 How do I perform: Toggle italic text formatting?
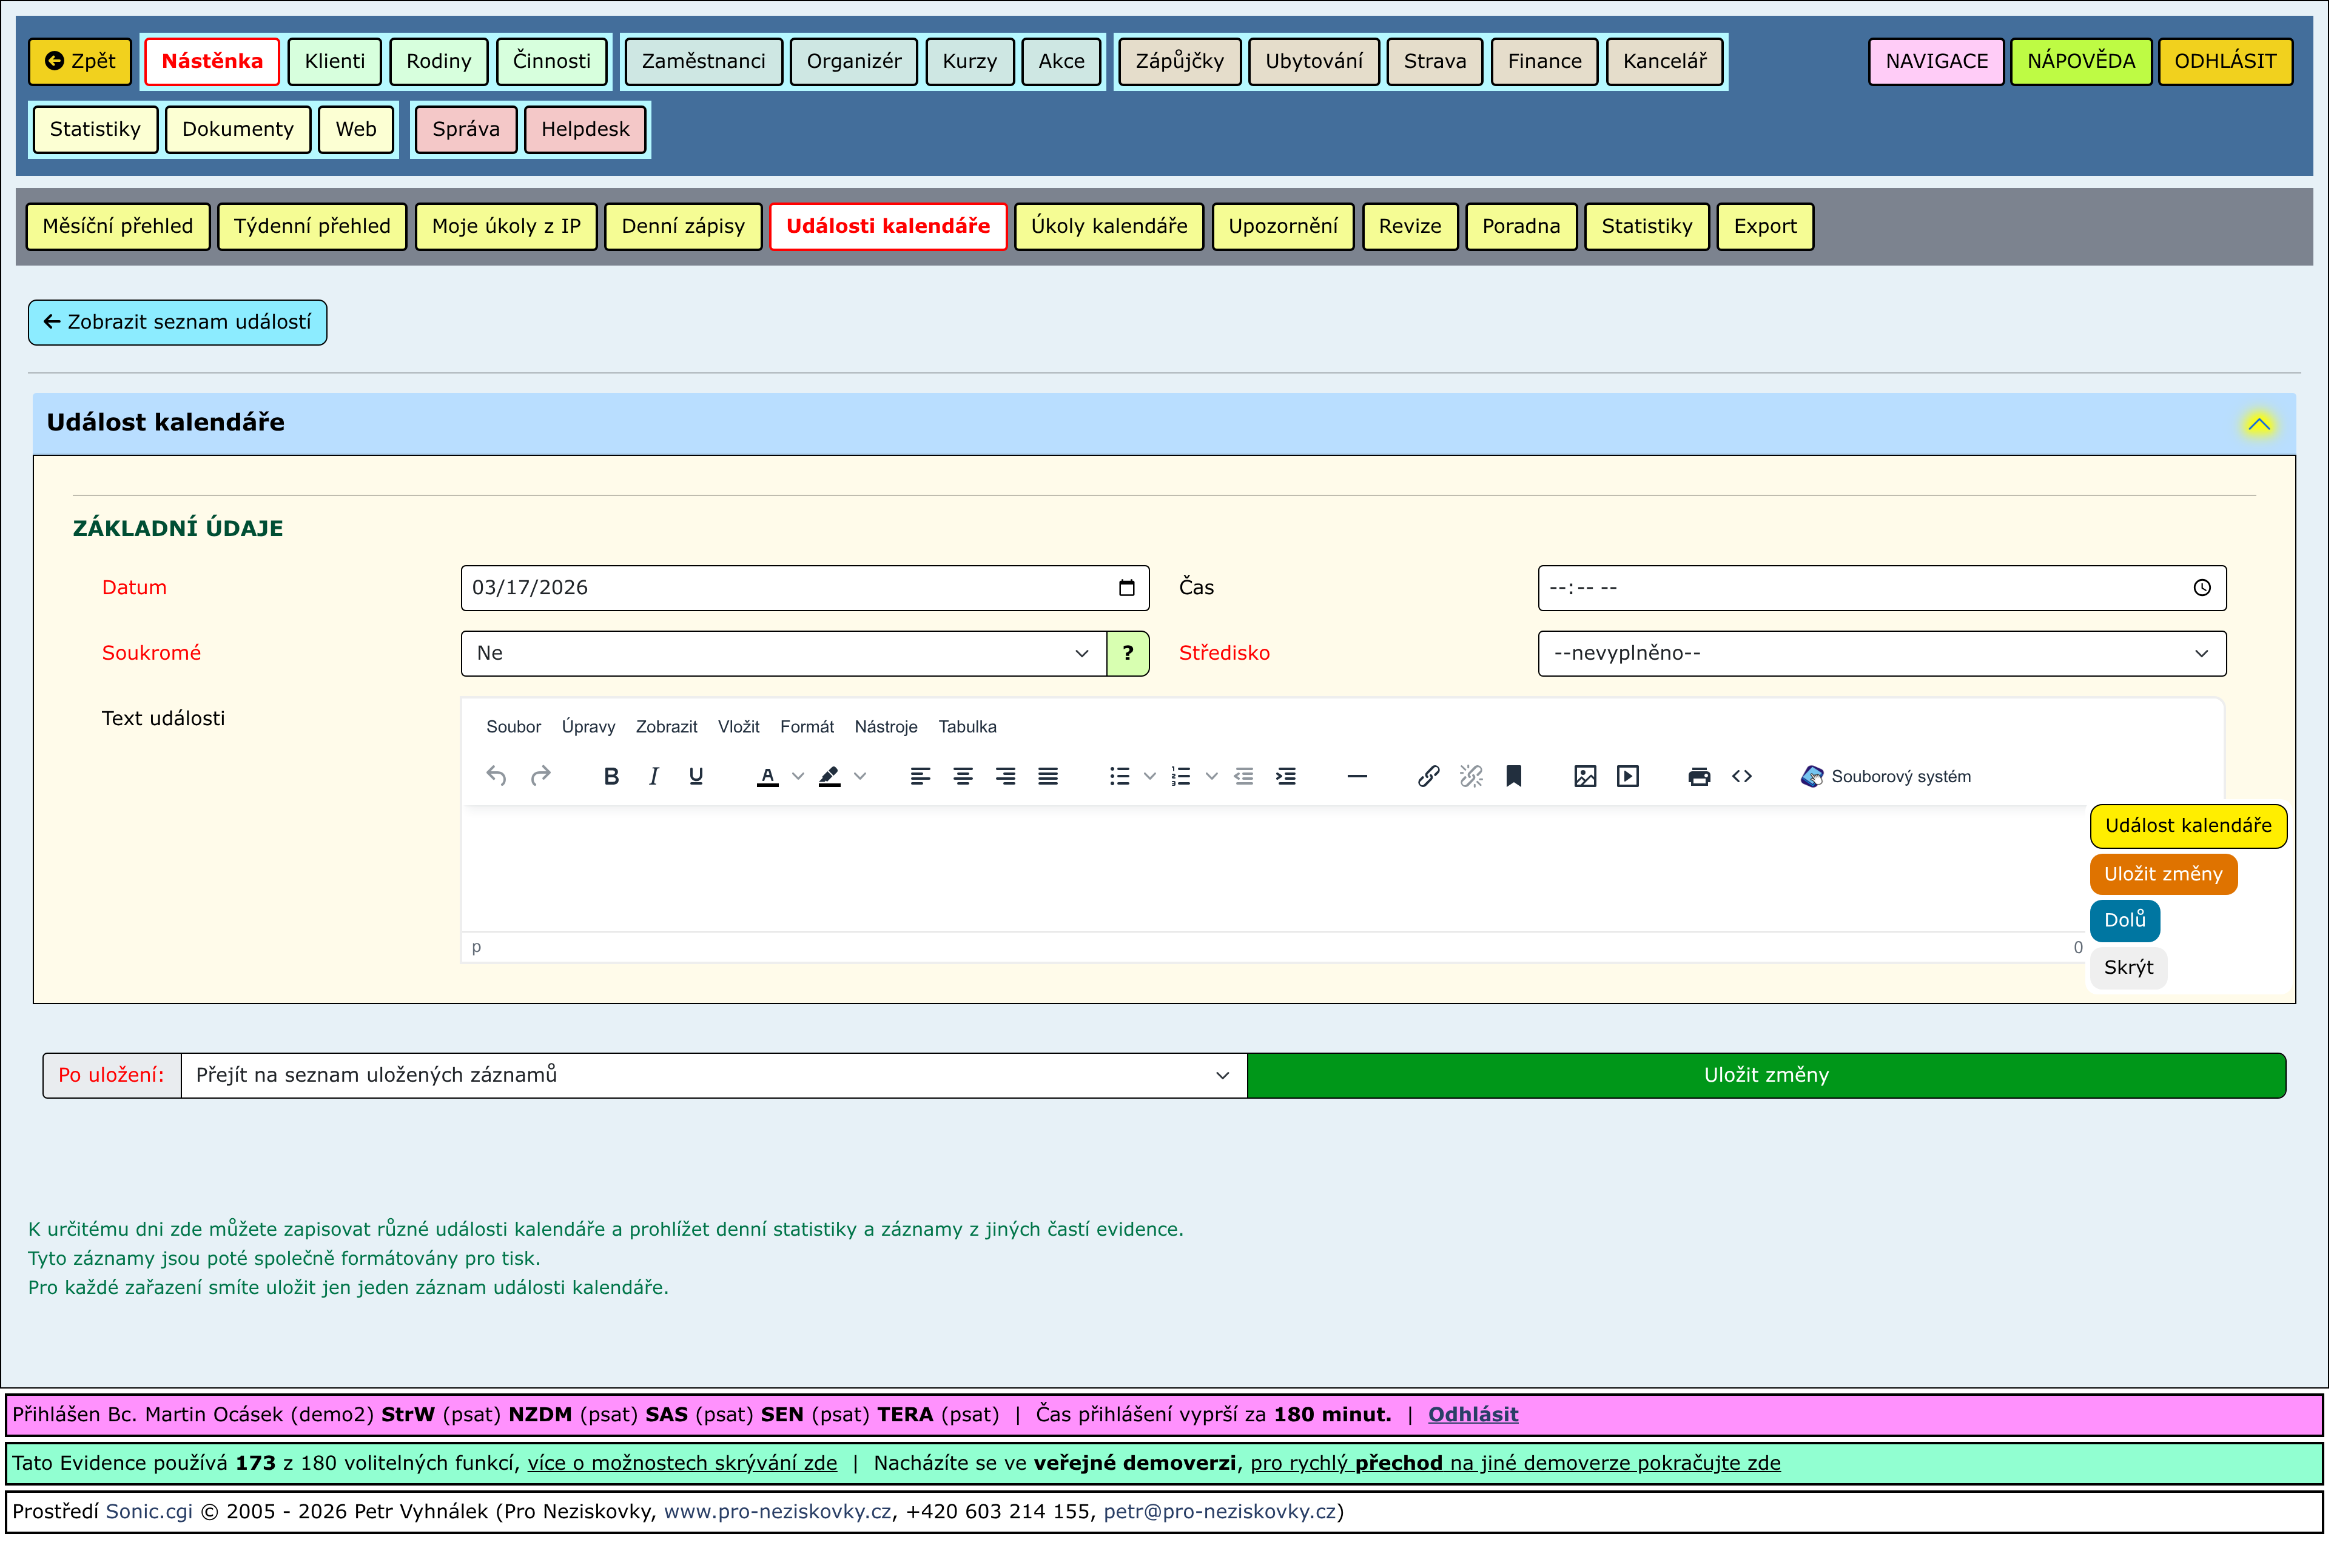(653, 777)
